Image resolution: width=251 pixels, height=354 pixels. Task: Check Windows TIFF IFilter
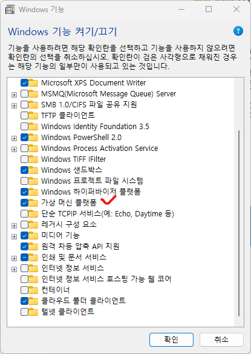click(24, 159)
